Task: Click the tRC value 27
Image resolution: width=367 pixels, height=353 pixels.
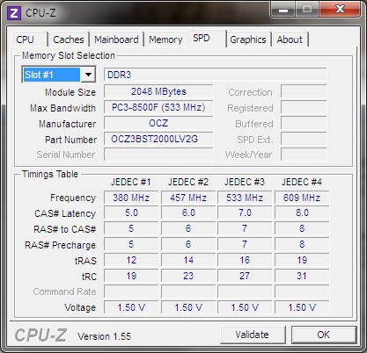Action: (245, 276)
